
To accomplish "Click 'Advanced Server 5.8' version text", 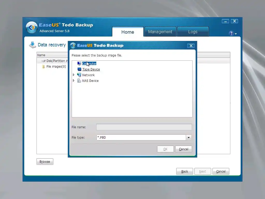I will tap(54, 31).
